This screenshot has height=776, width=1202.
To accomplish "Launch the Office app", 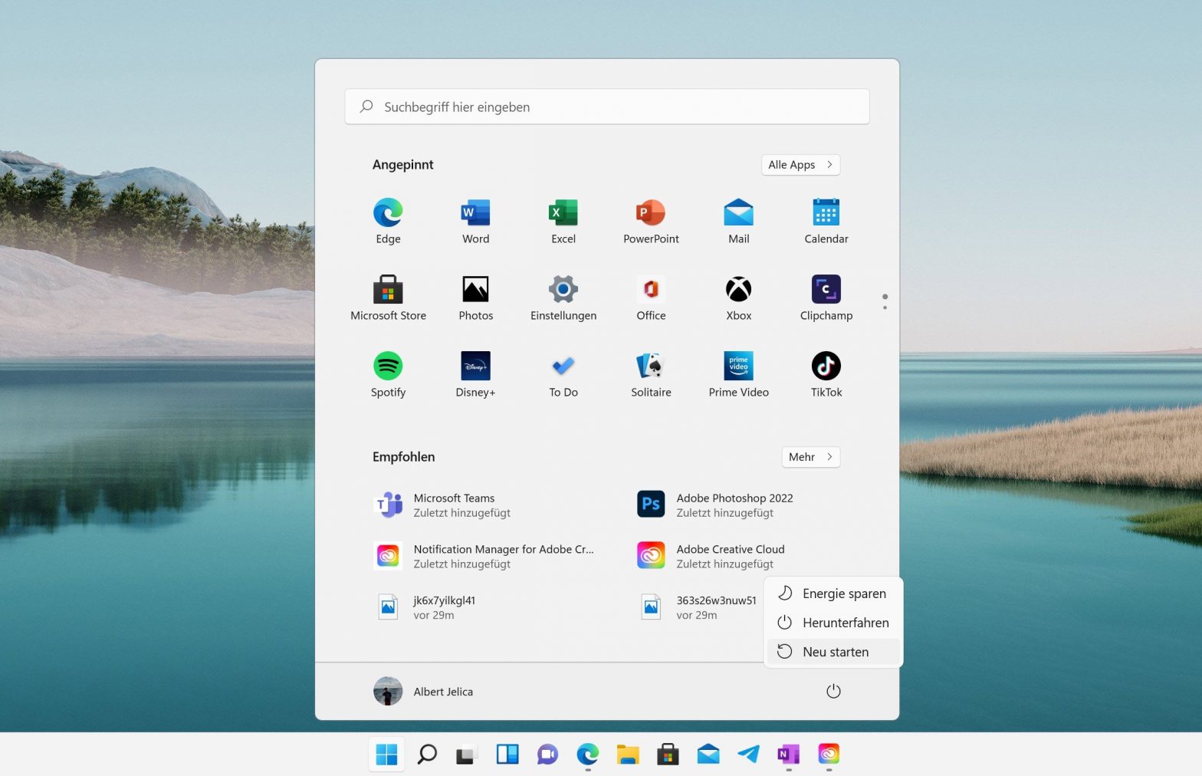I will pyautogui.click(x=651, y=298).
